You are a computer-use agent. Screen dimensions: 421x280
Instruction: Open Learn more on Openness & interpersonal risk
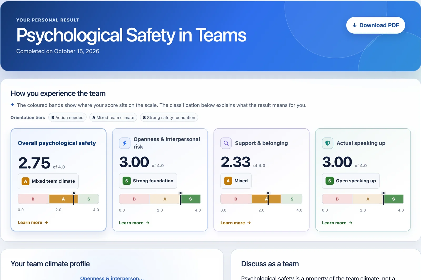pyautogui.click(x=134, y=223)
